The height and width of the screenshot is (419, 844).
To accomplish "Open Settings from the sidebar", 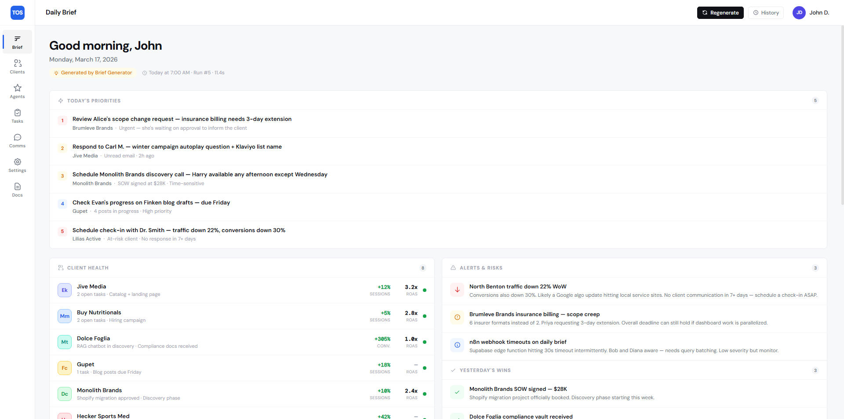I will (18, 165).
